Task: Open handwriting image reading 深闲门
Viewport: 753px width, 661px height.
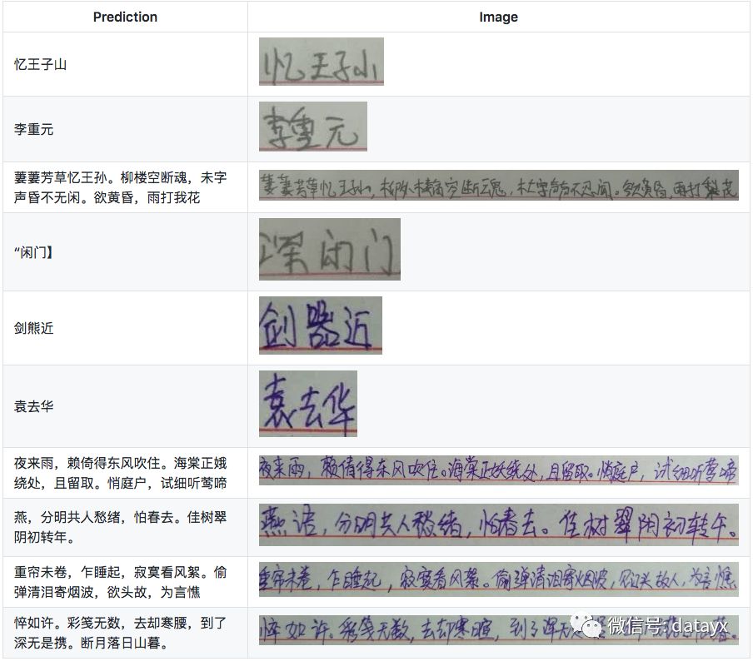Action: [330, 249]
